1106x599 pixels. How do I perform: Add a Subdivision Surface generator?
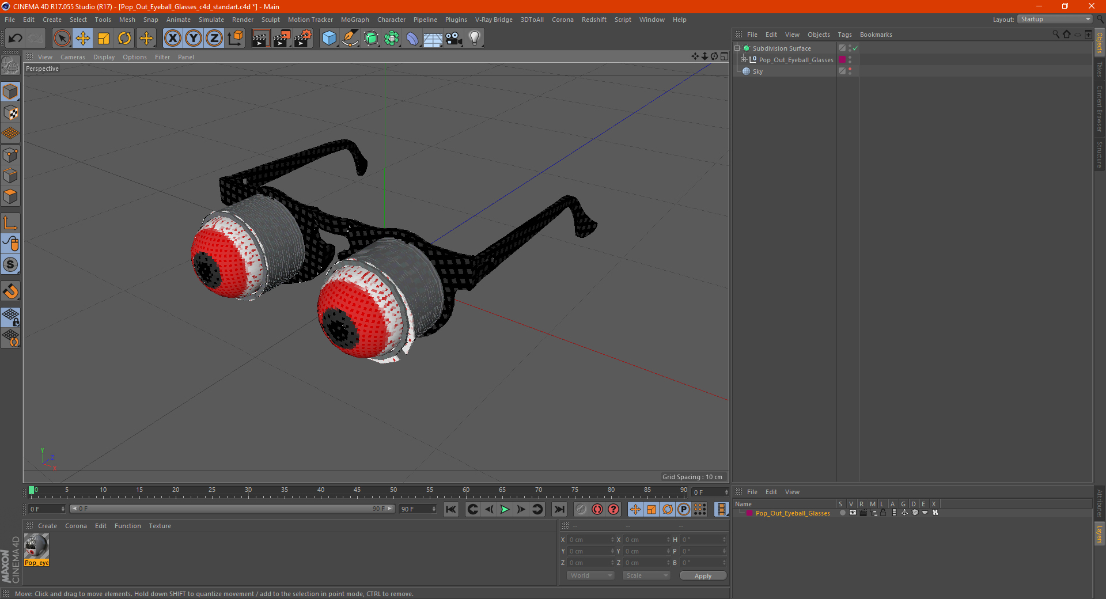point(371,39)
